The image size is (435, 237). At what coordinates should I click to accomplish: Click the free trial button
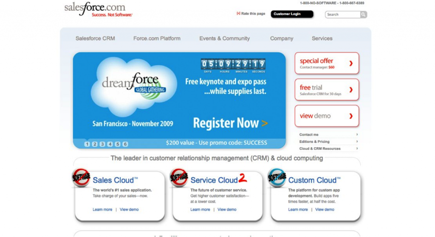(327, 90)
